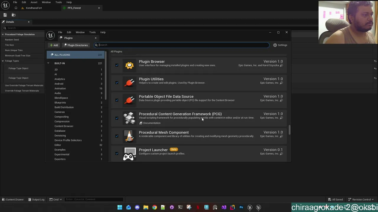The width and height of the screenshot is (378, 212).
Task: Click the home icon beside the KondhanaFort tab
Action: click(16, 8)
